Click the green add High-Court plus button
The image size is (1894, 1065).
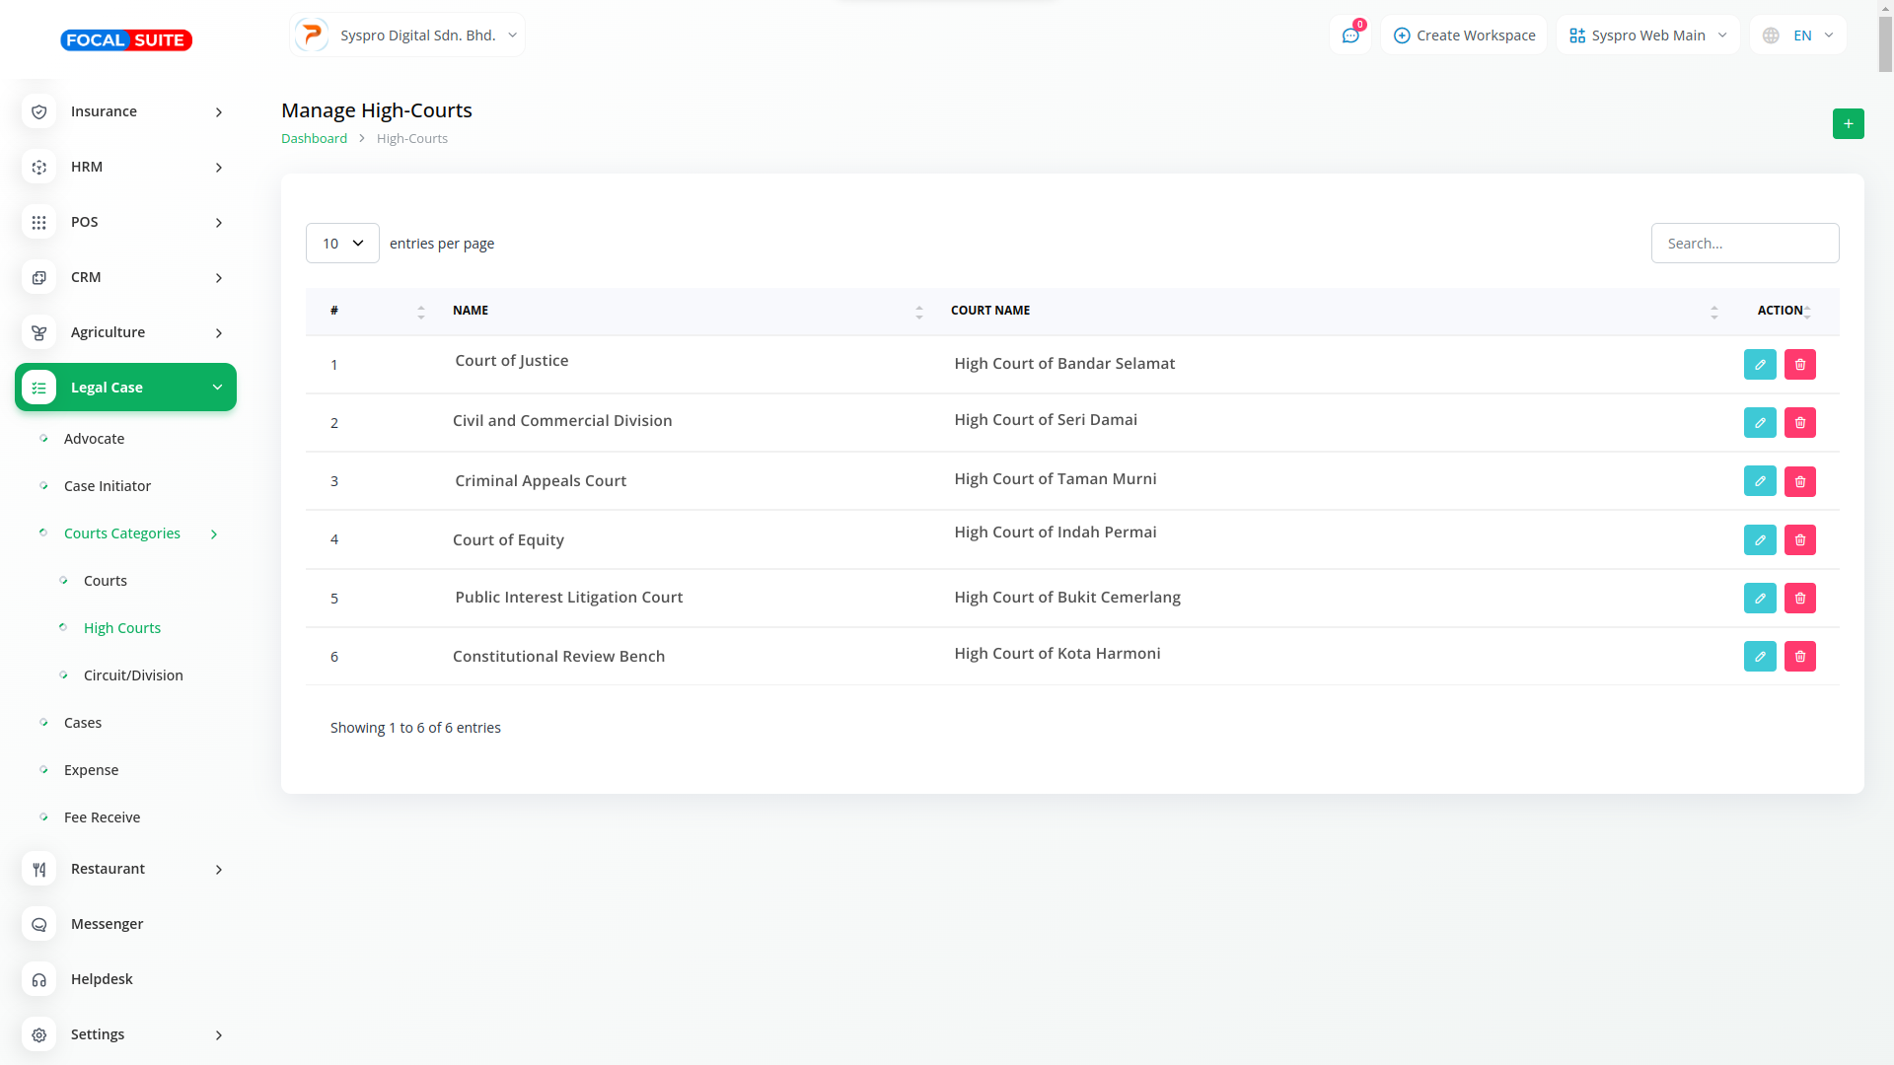click(1848, 124)
